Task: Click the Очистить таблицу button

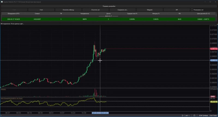Action: (x=68, y=10)
